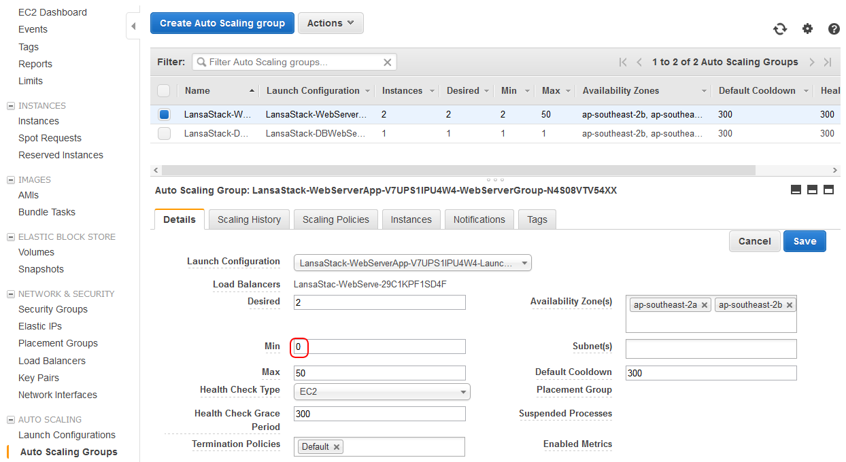Sort by Name column arrow
The height and width of the screenshot is (462, 846).
point(252,90)
